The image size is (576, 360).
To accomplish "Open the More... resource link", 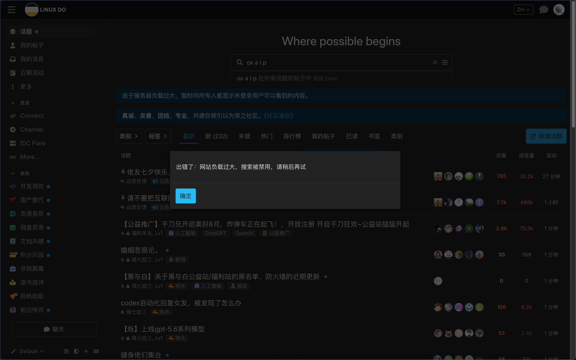I will click(51, 157).
